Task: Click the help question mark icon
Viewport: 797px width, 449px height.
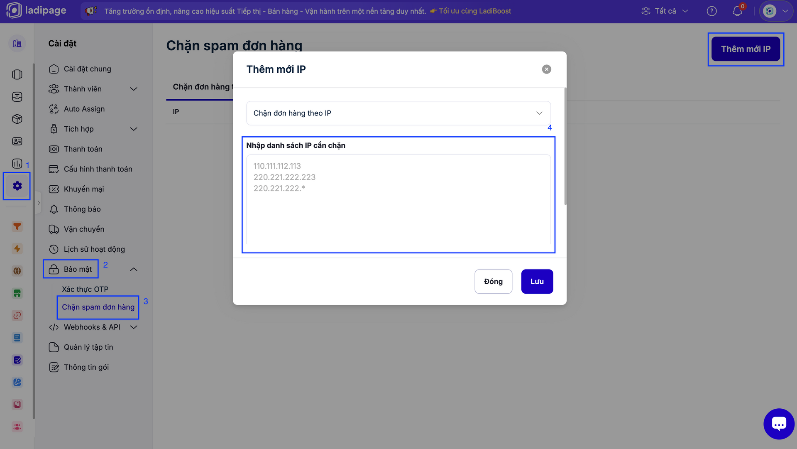Action: [711, 11]
